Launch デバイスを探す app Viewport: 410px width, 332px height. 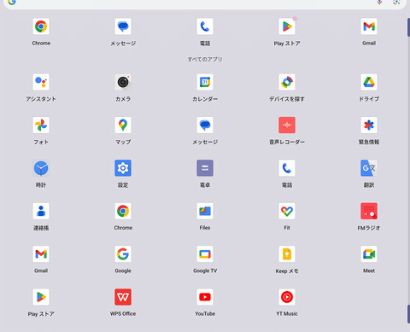287,82
